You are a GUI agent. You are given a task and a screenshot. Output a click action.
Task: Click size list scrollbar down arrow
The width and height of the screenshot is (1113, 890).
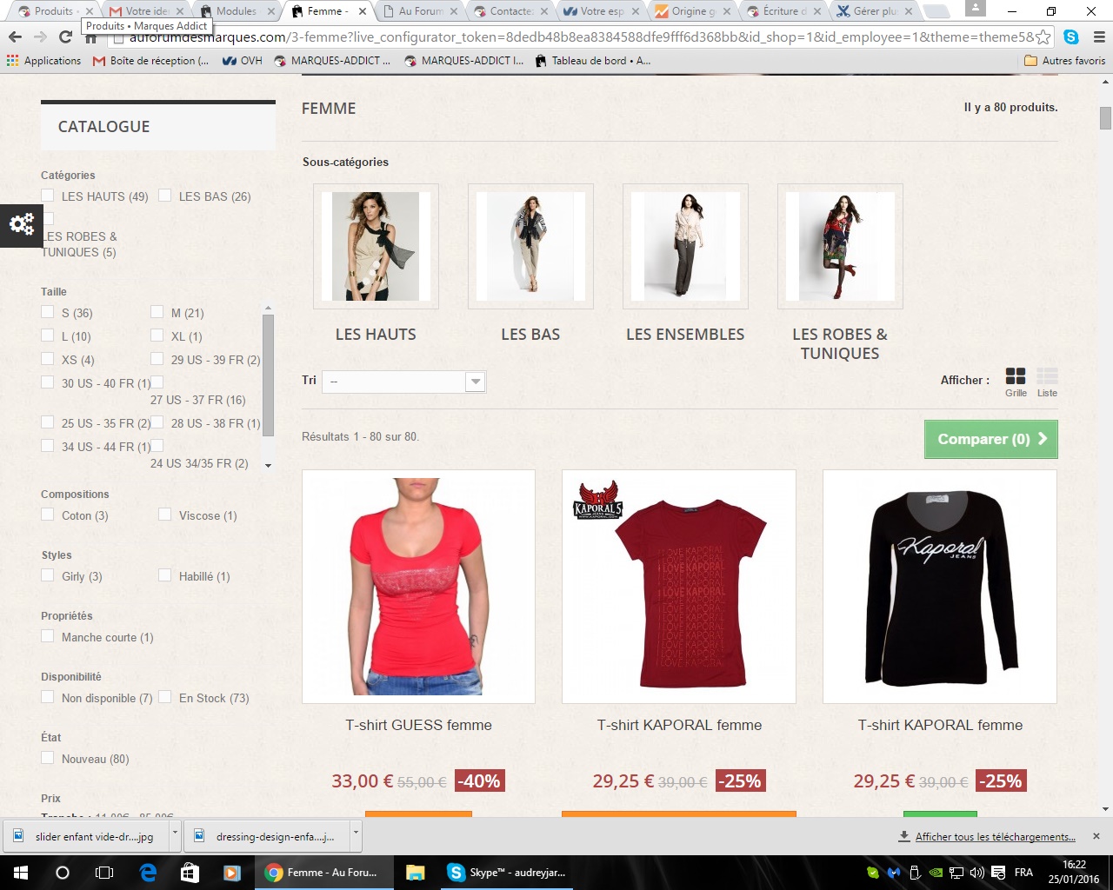[x=268, y=466]
